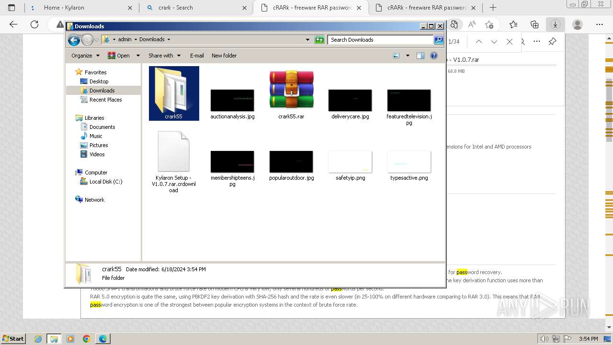Open a new browser tab
Screen dimensions: 613x345
coord(493,8)
